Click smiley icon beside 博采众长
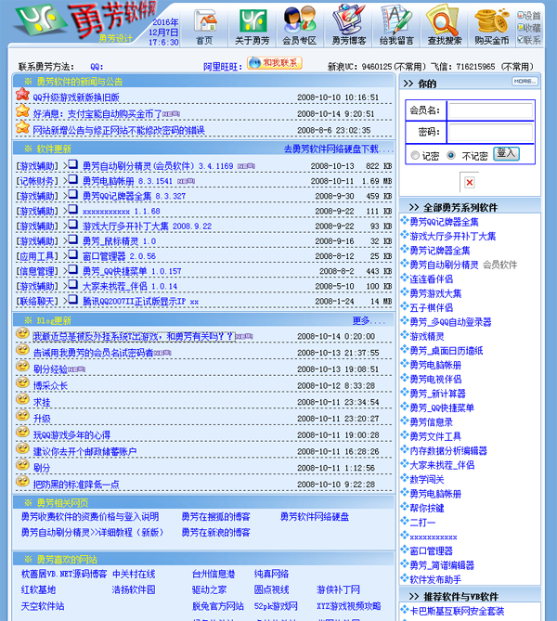 tap(22, 382)
